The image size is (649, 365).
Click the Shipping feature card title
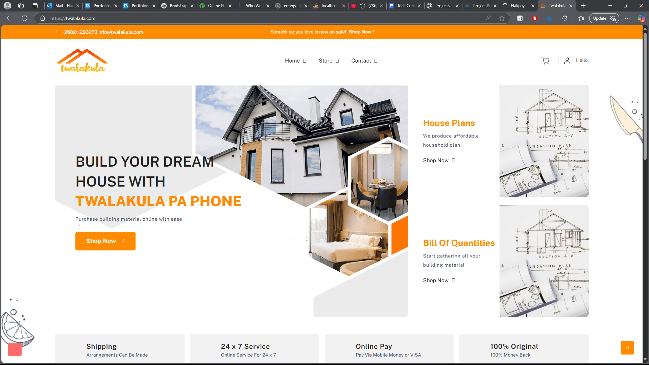(101, 346)
